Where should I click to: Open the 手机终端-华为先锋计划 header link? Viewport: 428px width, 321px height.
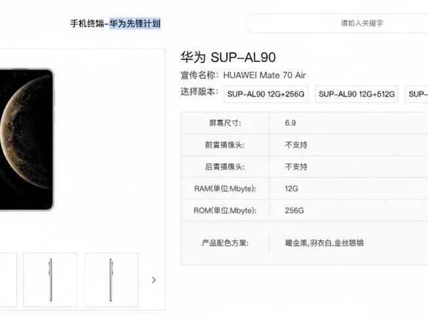coord(115,24)
